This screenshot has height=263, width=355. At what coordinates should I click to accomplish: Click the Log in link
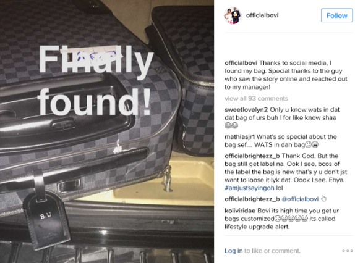coord(234,251)
